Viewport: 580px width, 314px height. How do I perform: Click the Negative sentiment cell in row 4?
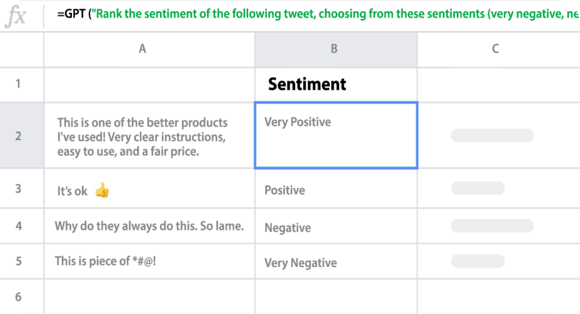pos(335,228)
